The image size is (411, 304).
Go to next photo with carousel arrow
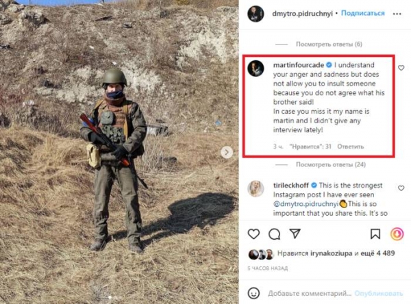click(226, 152)
